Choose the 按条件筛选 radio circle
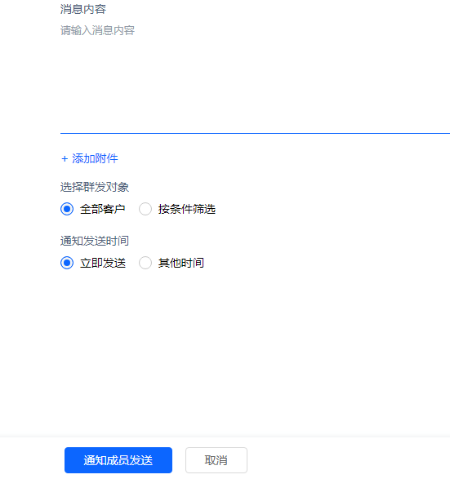Image resolution: width=450 pixels, height=479 pixels. coord(145,209)
